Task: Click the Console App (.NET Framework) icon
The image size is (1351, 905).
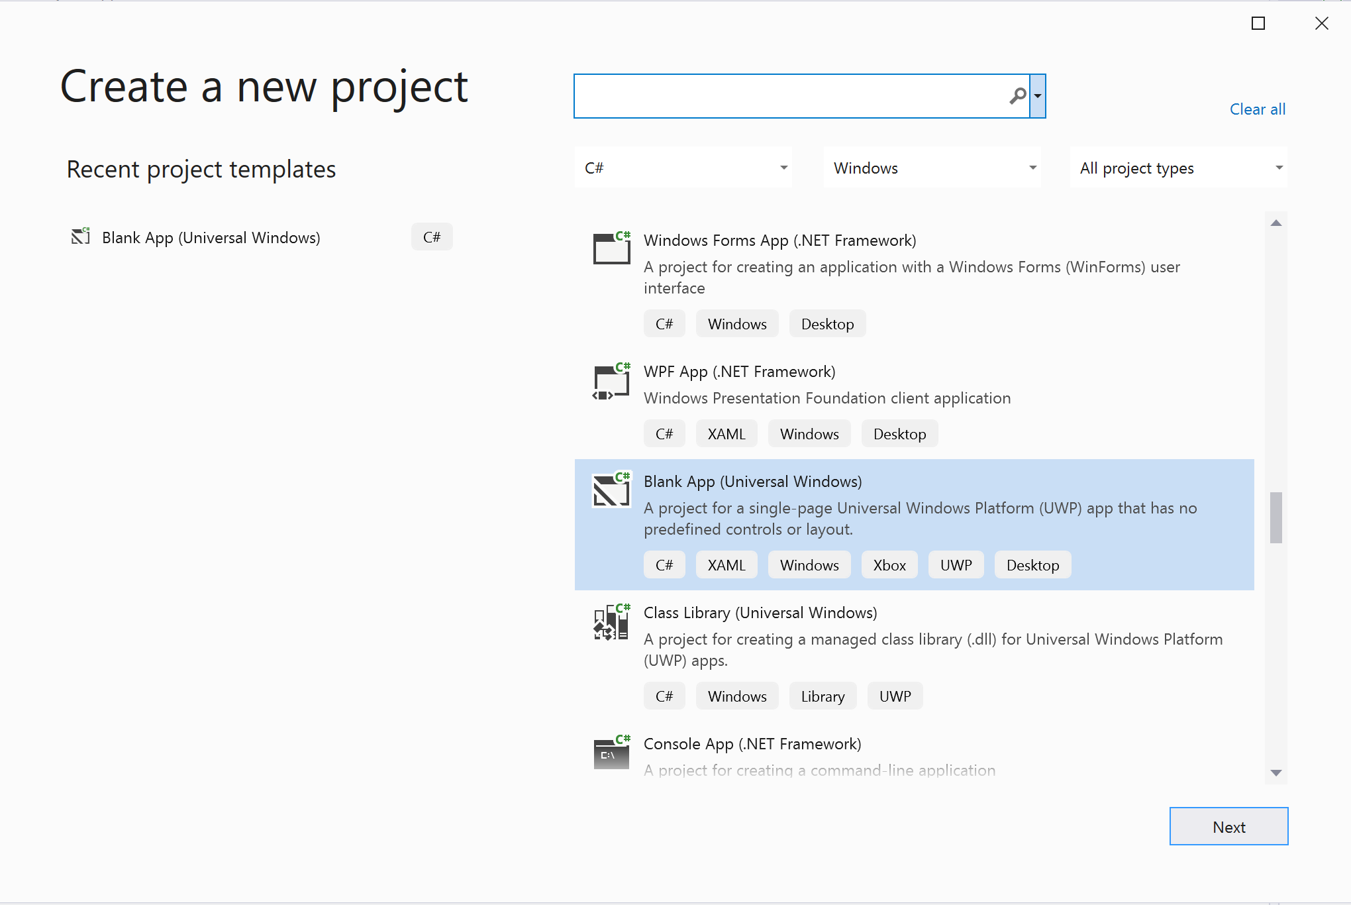Action: click(611, 753)
